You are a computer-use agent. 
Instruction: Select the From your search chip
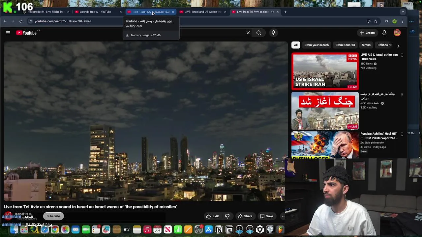[316, 45]
